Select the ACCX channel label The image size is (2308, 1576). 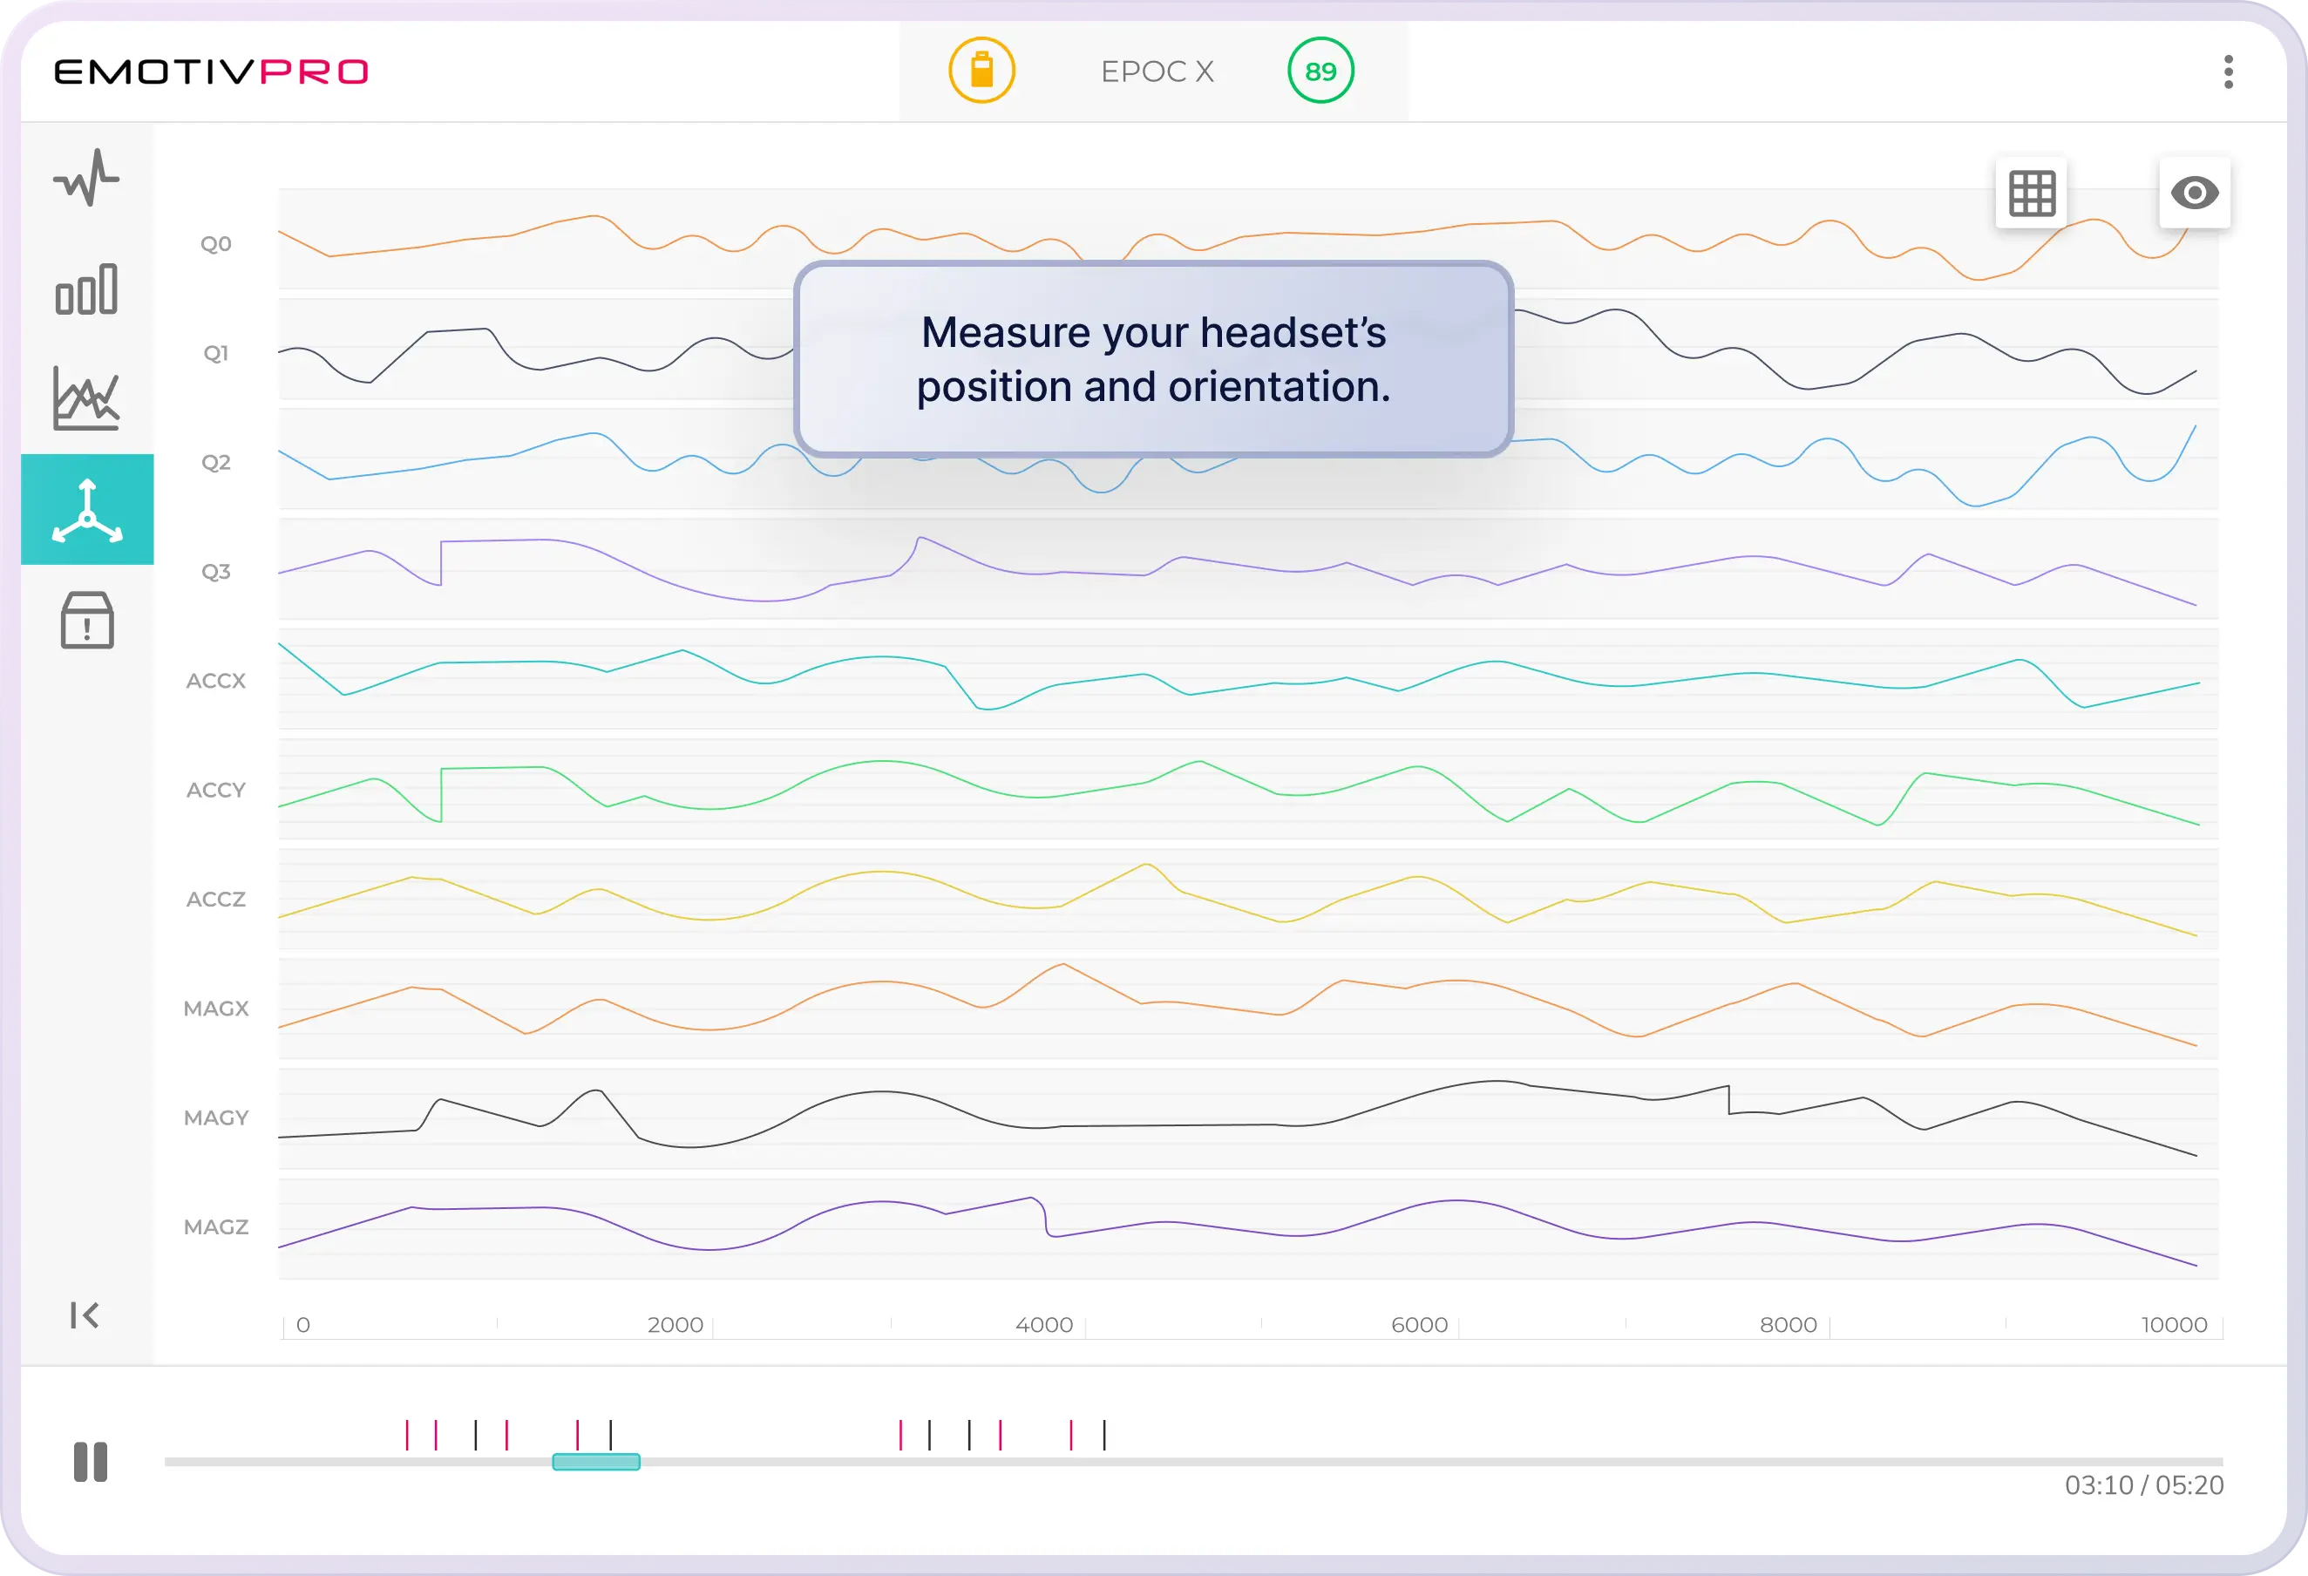point(215,682)
